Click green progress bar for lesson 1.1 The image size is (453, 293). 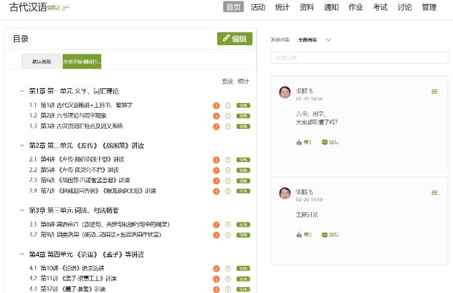point(243,105)
